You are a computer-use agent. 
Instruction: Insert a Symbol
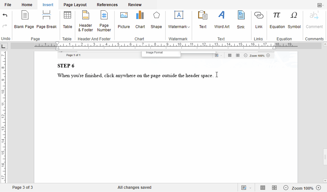[294, 20]
